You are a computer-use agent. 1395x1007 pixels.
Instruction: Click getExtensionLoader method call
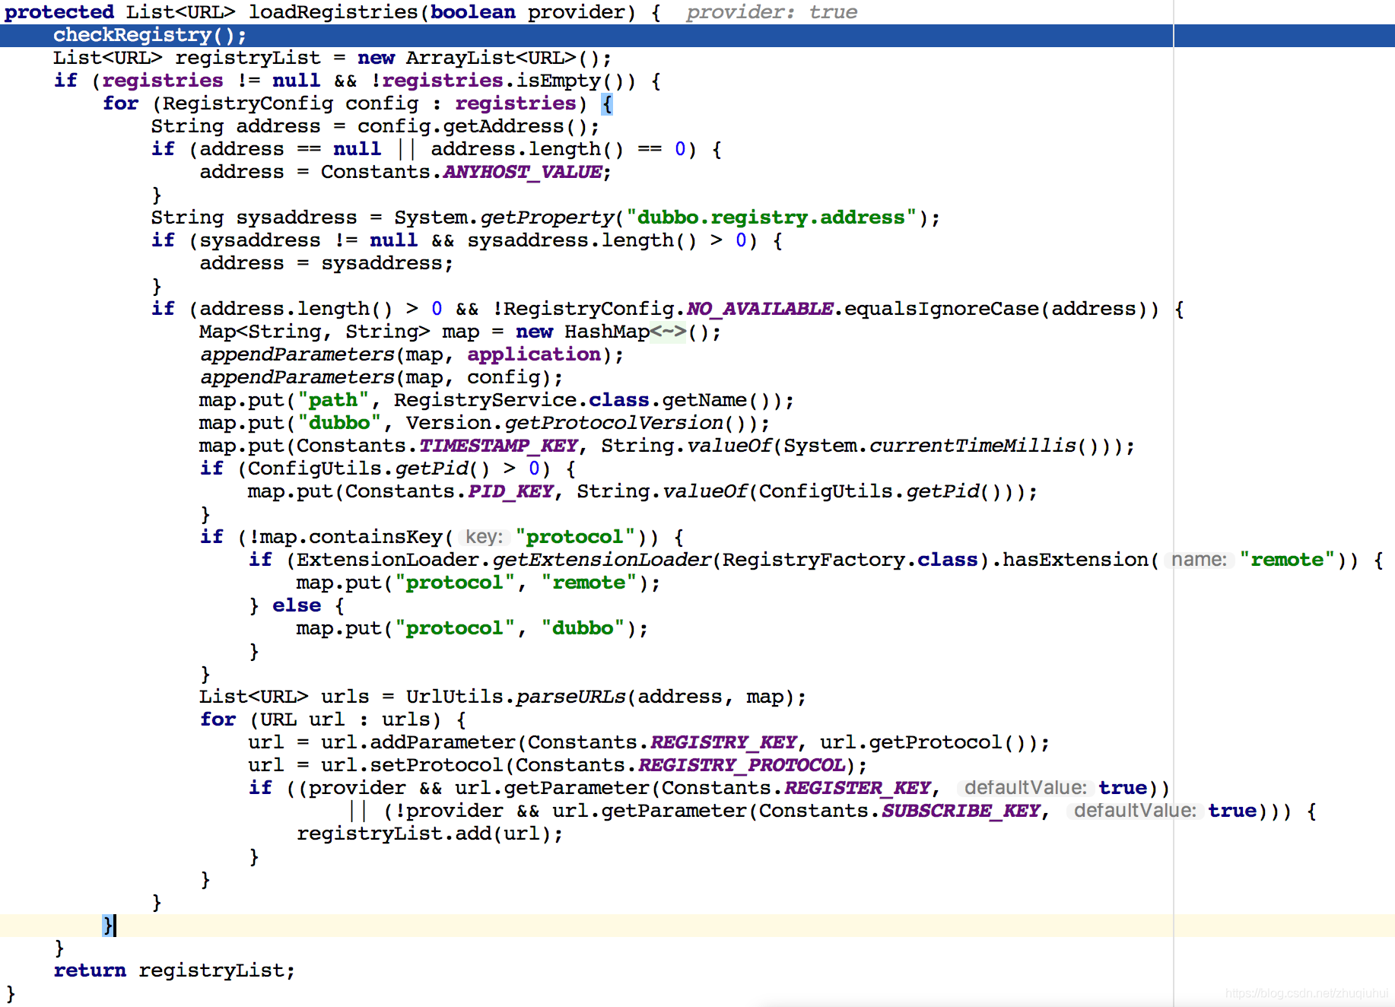(601, 560)
